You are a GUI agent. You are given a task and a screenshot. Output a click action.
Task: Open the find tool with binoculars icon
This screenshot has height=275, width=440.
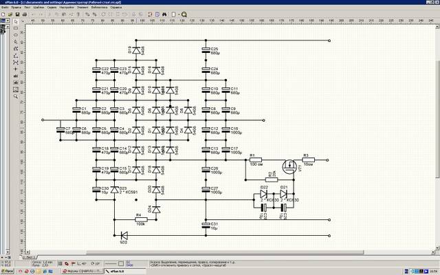pyautogui.click(x=165, y=14)
